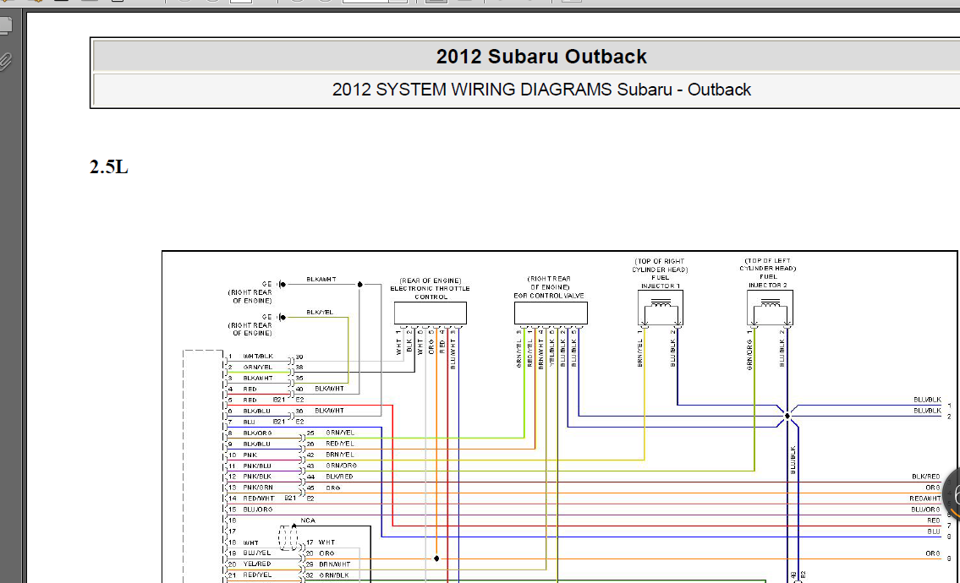Click pin 14 'RED/WHT' label on left connector
The width and height of the screenshot is (960, 583).
pyautogui.click(x=258, y=499)
